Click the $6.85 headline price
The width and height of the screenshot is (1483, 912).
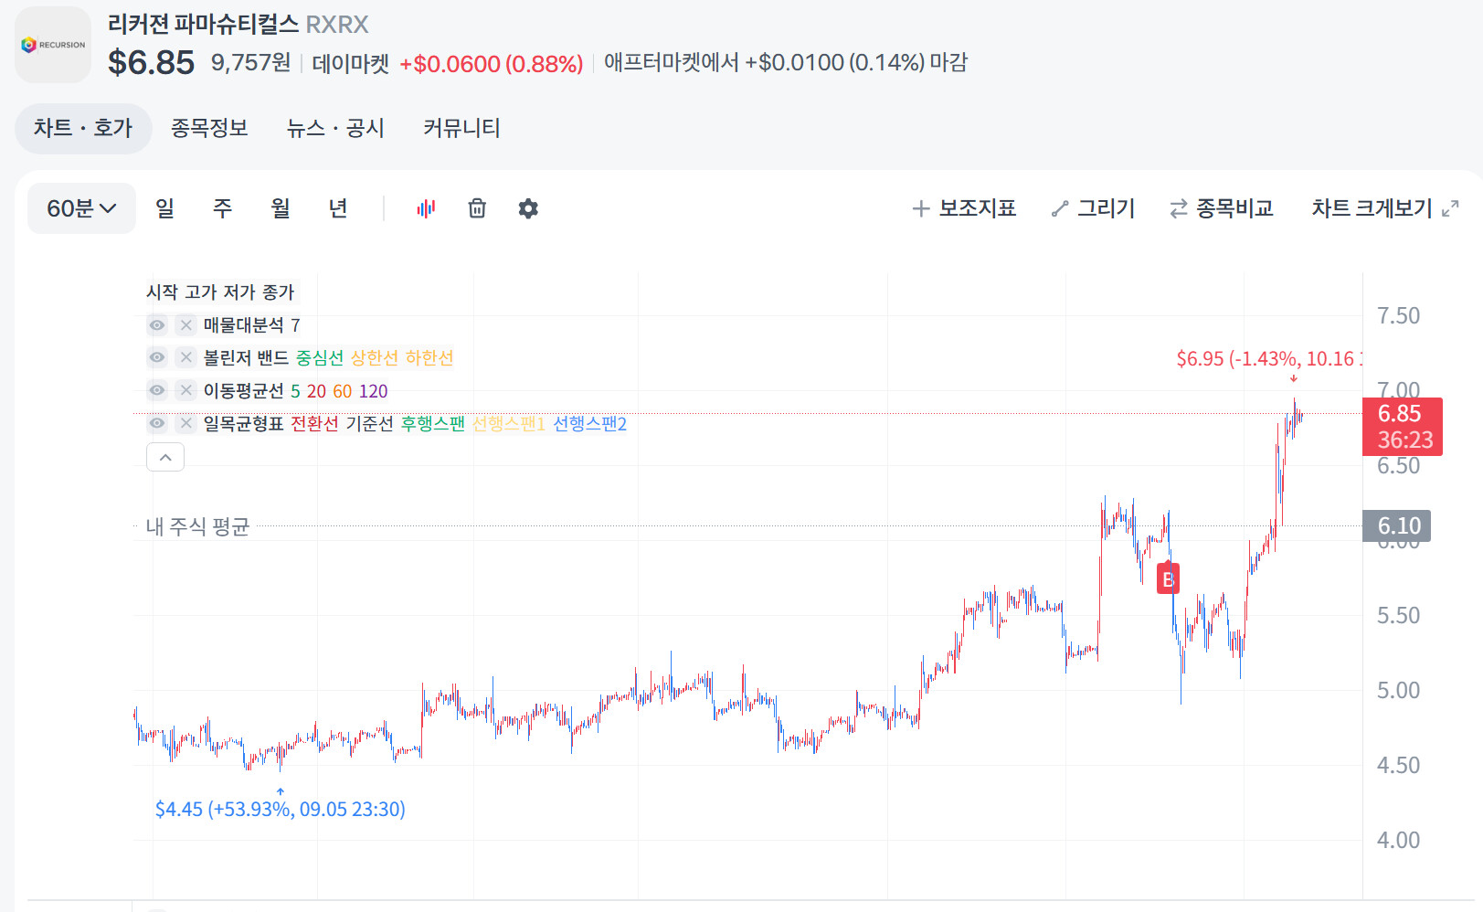(x=151, y=62)
